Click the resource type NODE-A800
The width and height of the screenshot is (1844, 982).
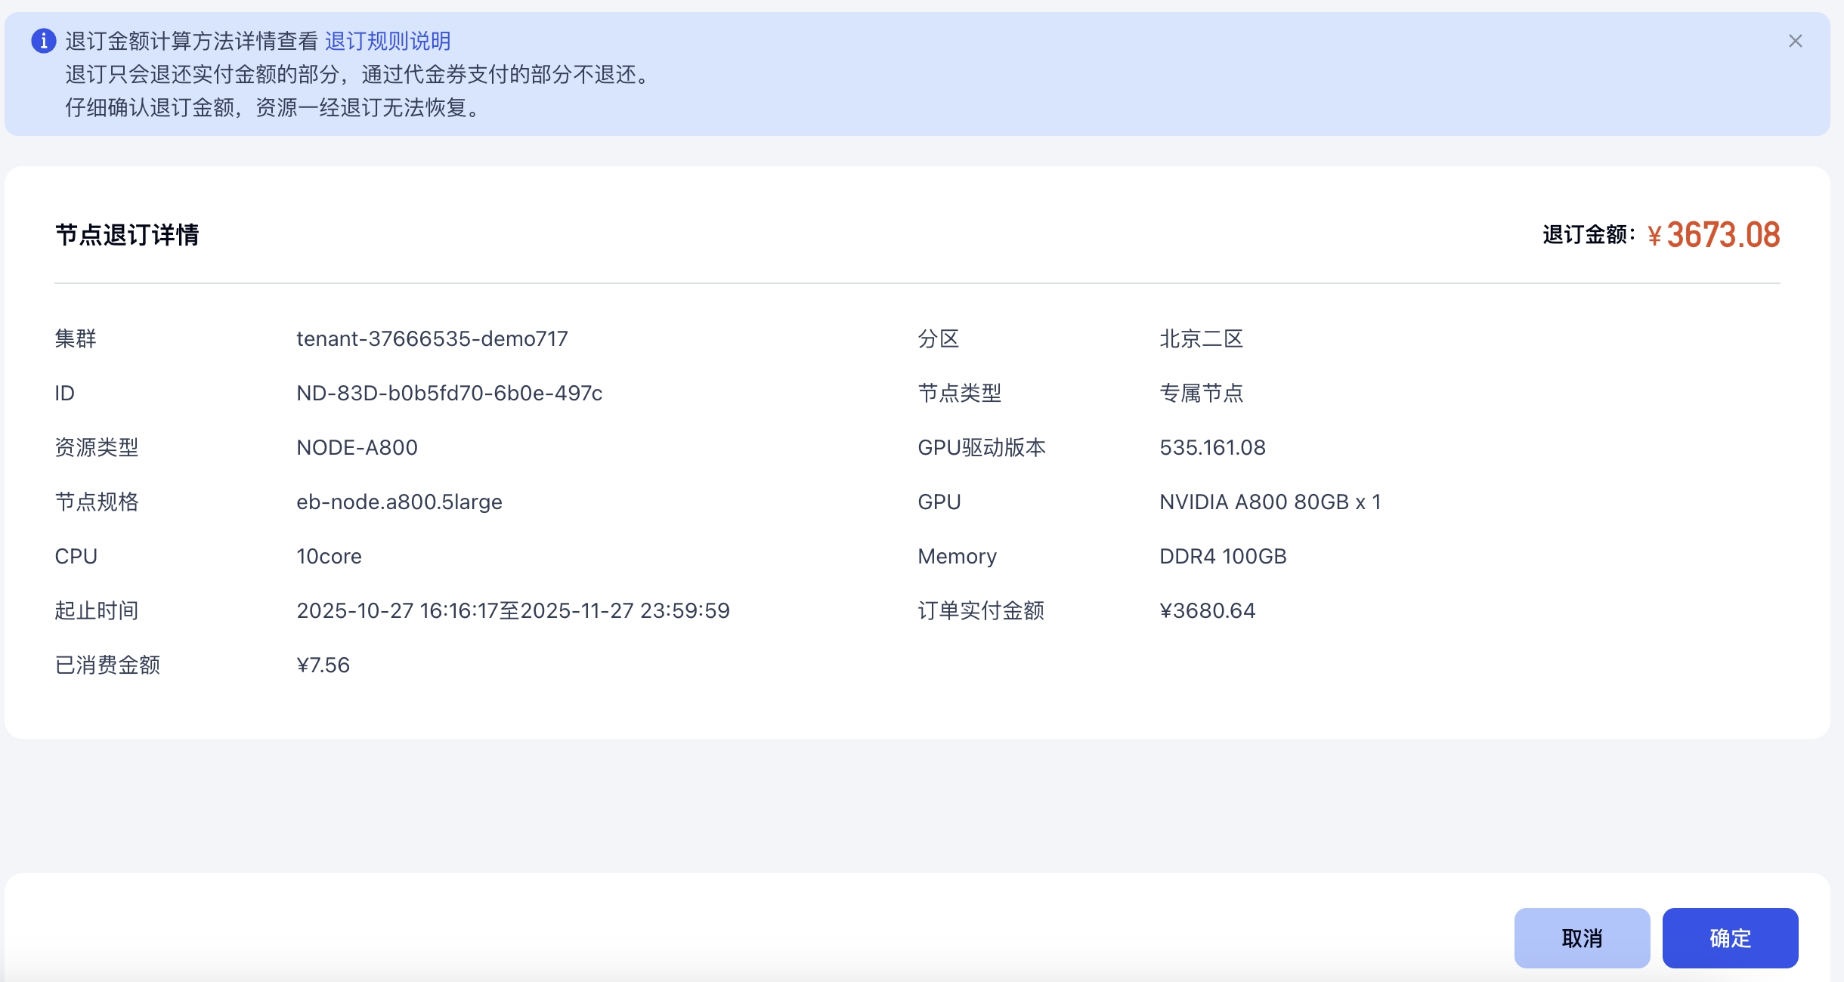point(357,447)
